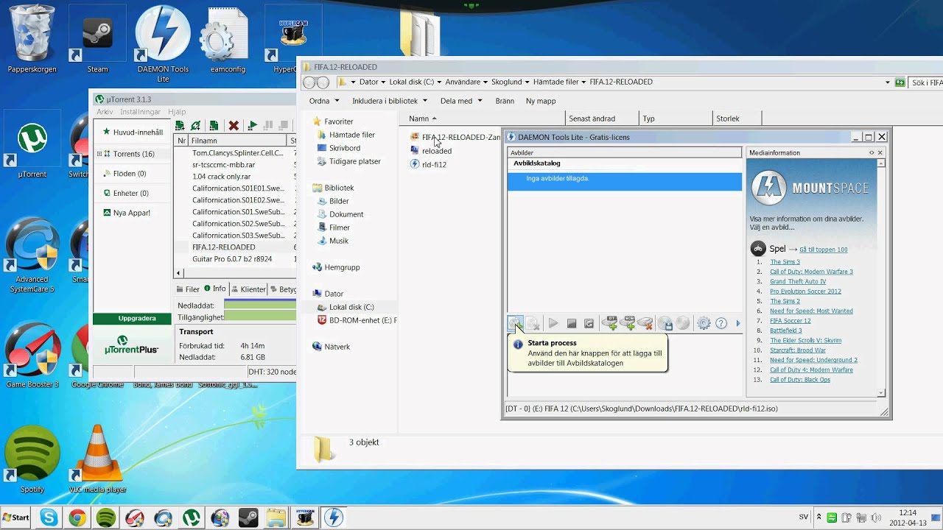The width and height of the screenshot is (943, 530).
Task: Open The Sims 3 link
Action: [x=785, y=262]
